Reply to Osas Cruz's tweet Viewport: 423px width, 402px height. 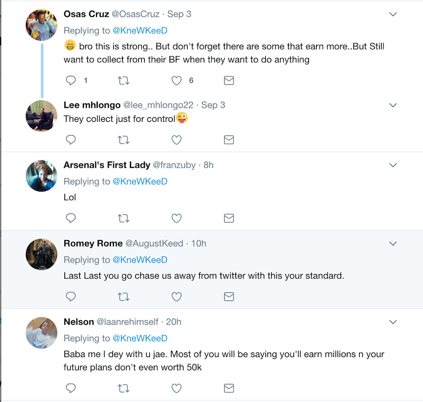(71, 81)
